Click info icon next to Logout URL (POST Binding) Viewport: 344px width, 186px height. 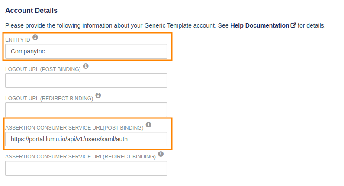pyautogui.click(x=86, y=66)
